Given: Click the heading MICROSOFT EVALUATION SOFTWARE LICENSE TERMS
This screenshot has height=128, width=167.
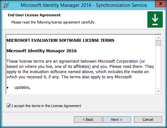Looking at the screenshot, I should point(60,40).
